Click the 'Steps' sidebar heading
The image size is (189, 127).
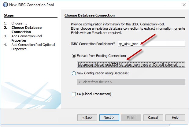point(9,15)
